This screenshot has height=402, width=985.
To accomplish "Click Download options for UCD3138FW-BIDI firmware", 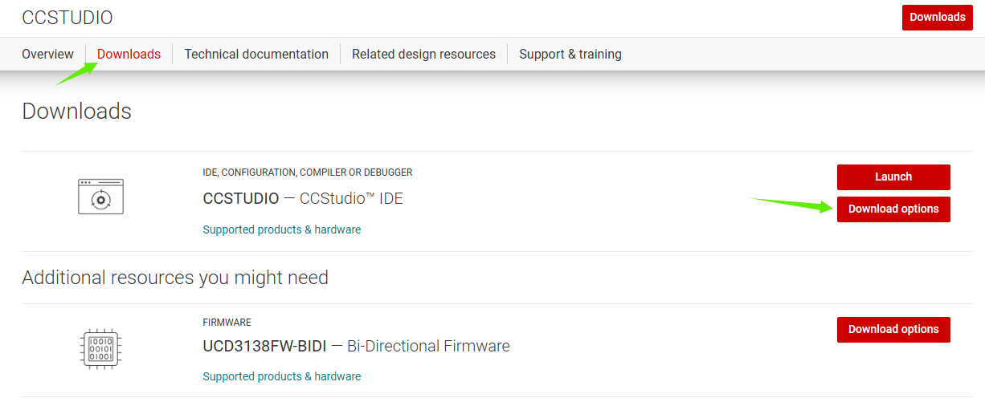I will (x=893, y=330).
